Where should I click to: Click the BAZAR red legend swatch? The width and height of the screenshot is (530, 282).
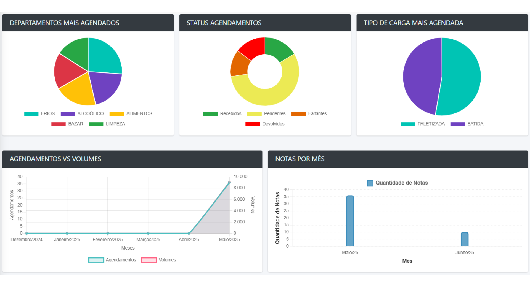coord(58,124)
